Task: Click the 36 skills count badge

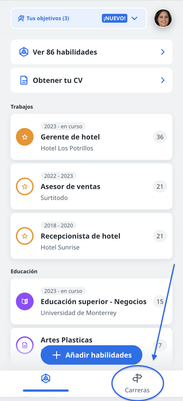Action: click(160, 137)
